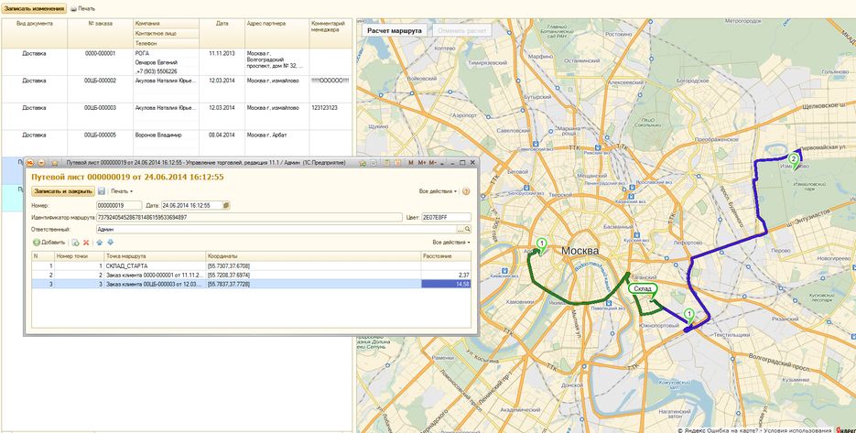Click the search magnifier in the Ответственный field
Viewport: 856px width, 433px height.
(x=467, y=230)
